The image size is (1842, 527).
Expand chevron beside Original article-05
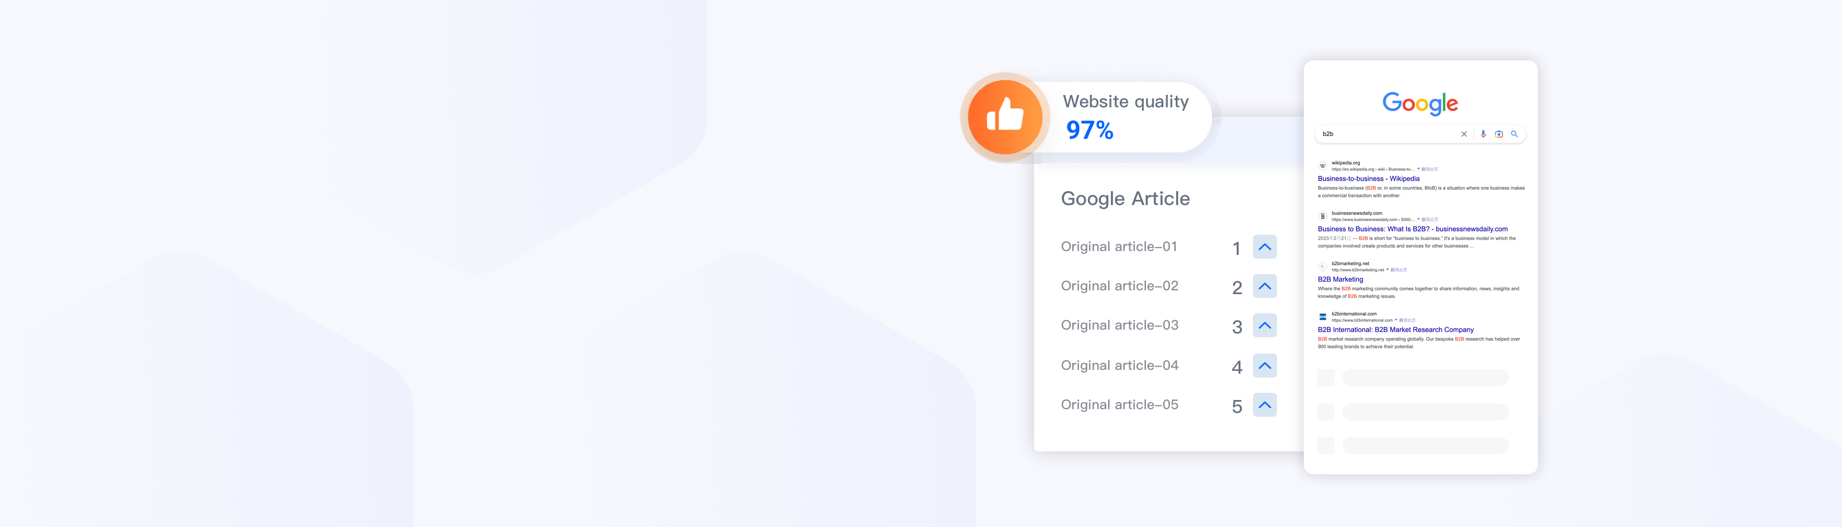point(1264,405)
